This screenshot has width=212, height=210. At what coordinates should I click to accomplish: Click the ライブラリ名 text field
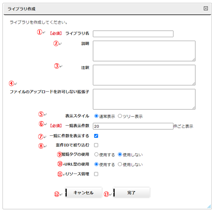point(133,34)
